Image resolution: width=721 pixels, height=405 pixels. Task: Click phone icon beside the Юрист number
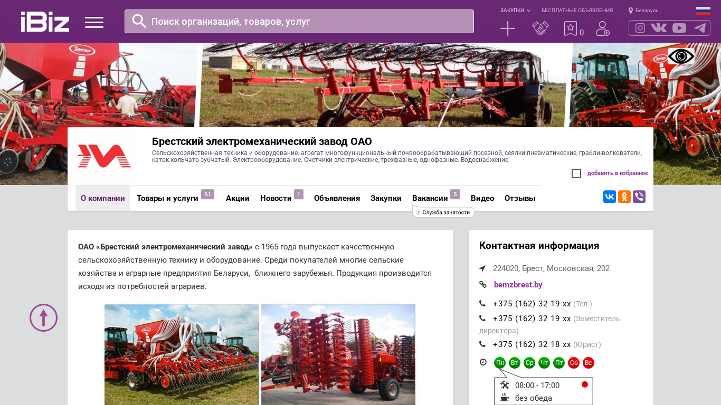click(x=482, y=344)
